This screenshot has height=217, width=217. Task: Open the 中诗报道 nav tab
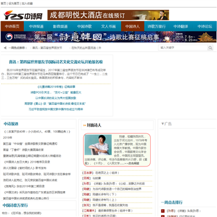coord(36,27)
